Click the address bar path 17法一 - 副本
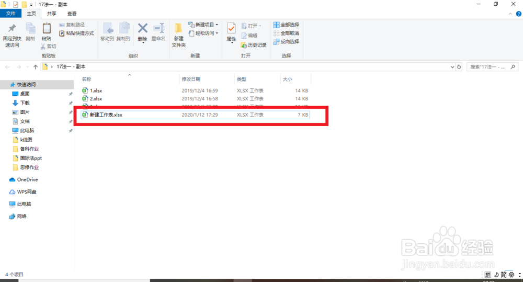 click(71, 67)
